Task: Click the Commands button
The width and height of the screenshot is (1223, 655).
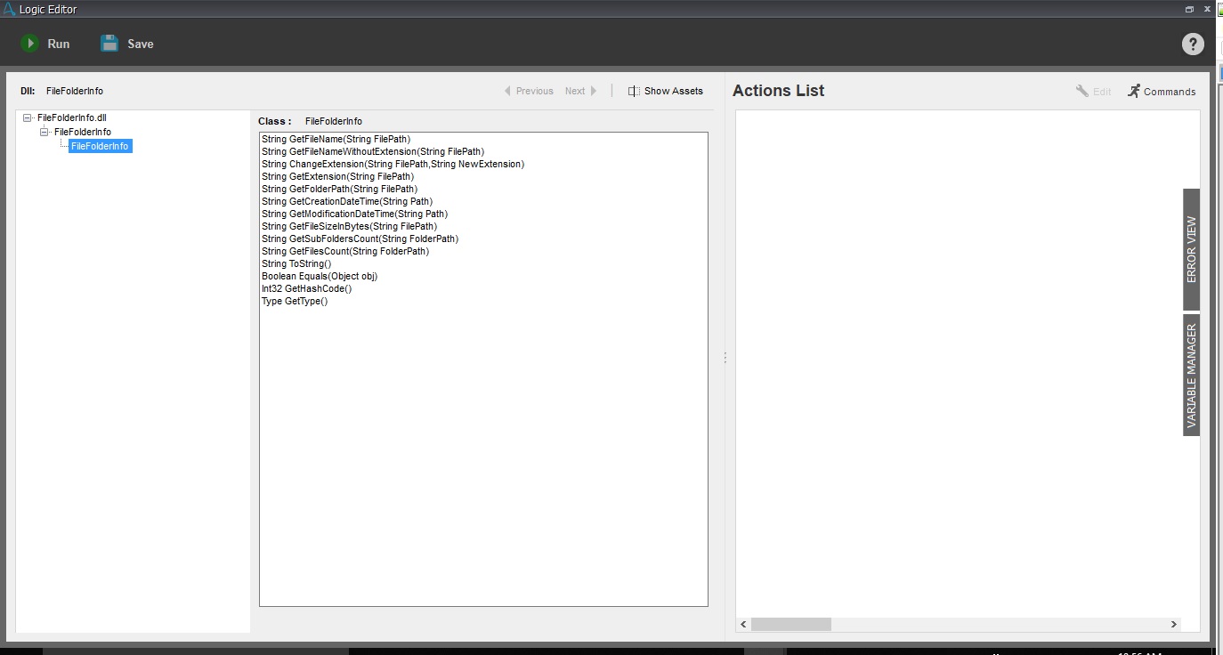Action: click(1162, 91)
